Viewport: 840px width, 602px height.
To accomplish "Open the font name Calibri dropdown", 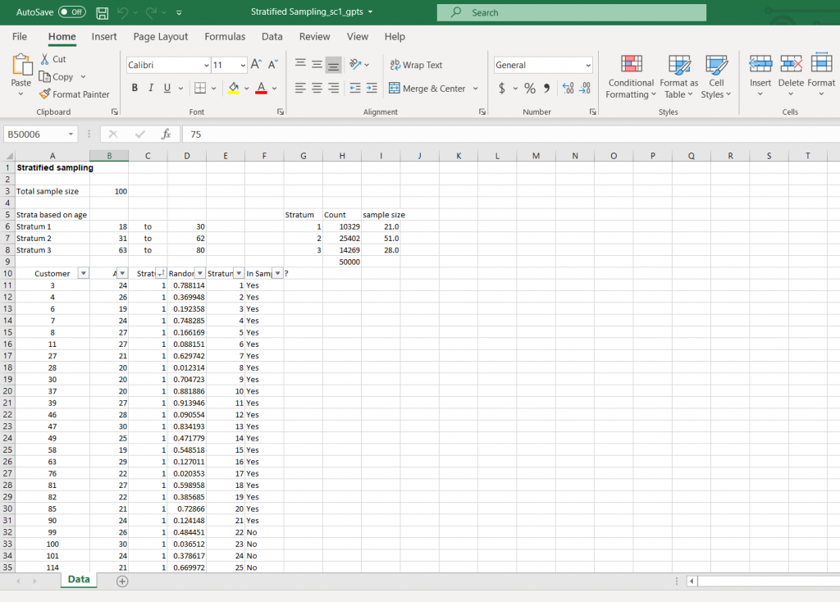I will [x=206, y=65].
